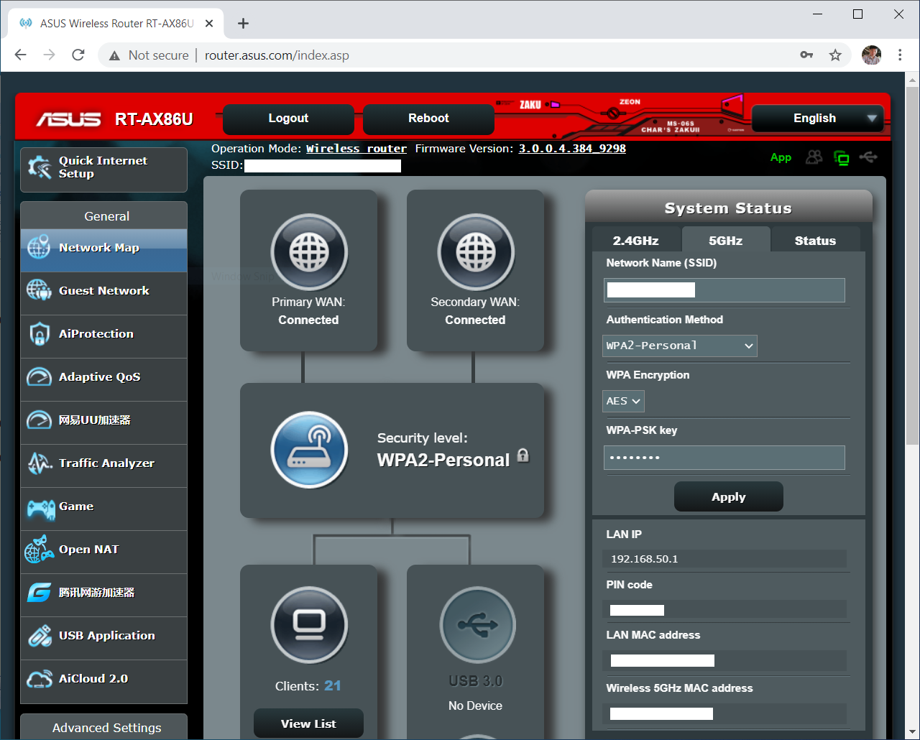
Task: Click the Network Name (SSID) input field
Action: [x=724, y=290]
